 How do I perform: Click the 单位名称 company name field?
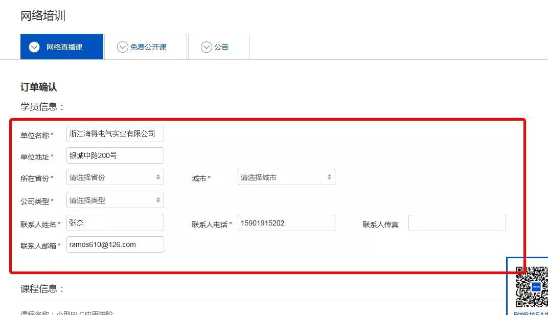click(115, 134)
